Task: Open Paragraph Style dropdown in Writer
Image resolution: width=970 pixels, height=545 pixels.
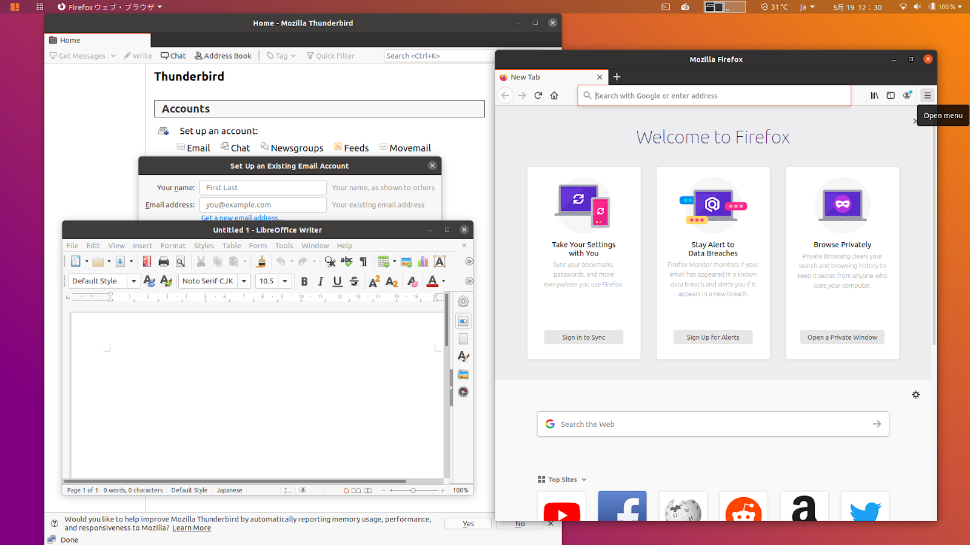Action: coord(133,281)
